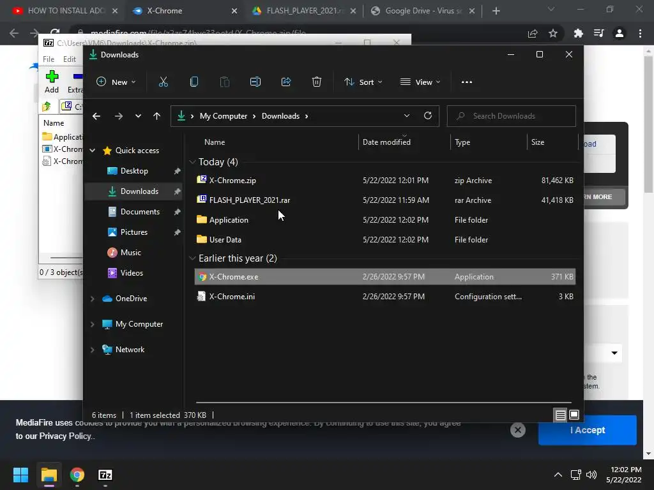
Task: Click the Delete trash icon in Explorer
Action: [x=317, y=82]
